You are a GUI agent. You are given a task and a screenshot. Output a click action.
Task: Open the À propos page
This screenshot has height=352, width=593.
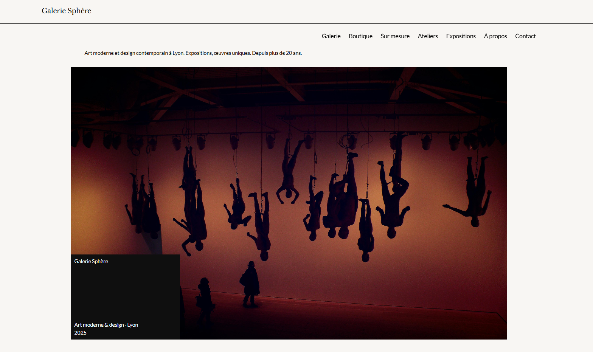(495, 36)
